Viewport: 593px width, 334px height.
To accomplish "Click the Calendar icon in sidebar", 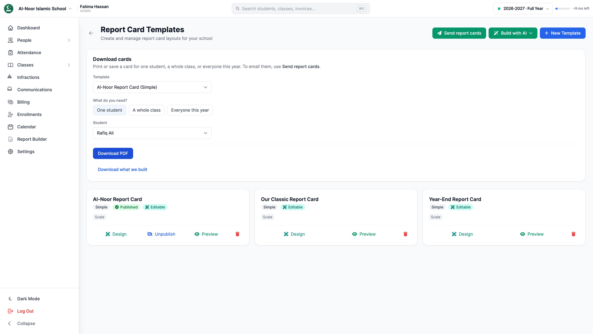I will (10, 127).
